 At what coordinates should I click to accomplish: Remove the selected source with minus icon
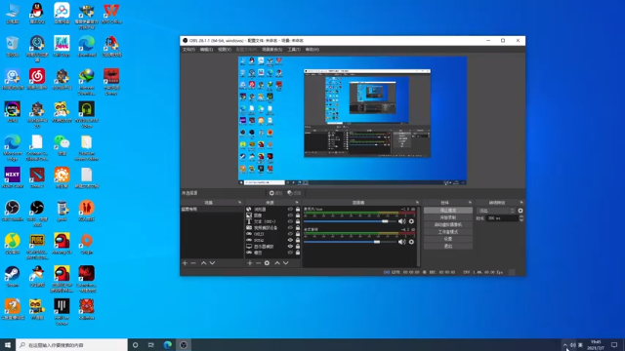point(258,263)
